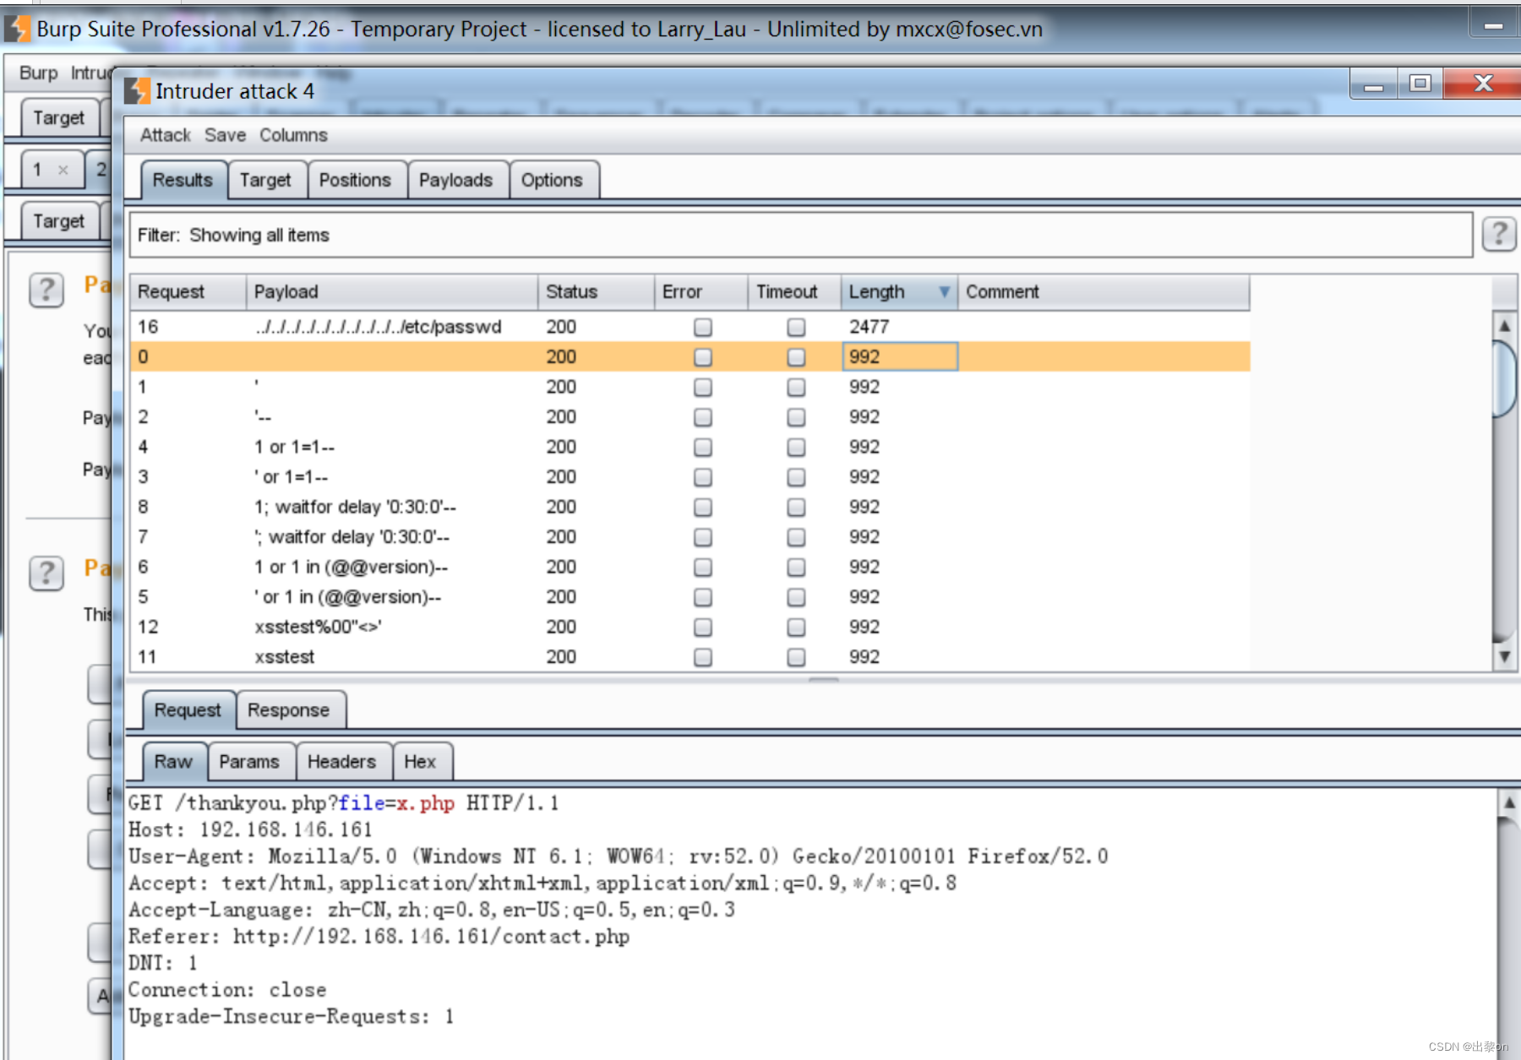This screenshot has width=1521, height=1060.
Task: Switch to the Results tab
Action: click(x=183, y=180)
